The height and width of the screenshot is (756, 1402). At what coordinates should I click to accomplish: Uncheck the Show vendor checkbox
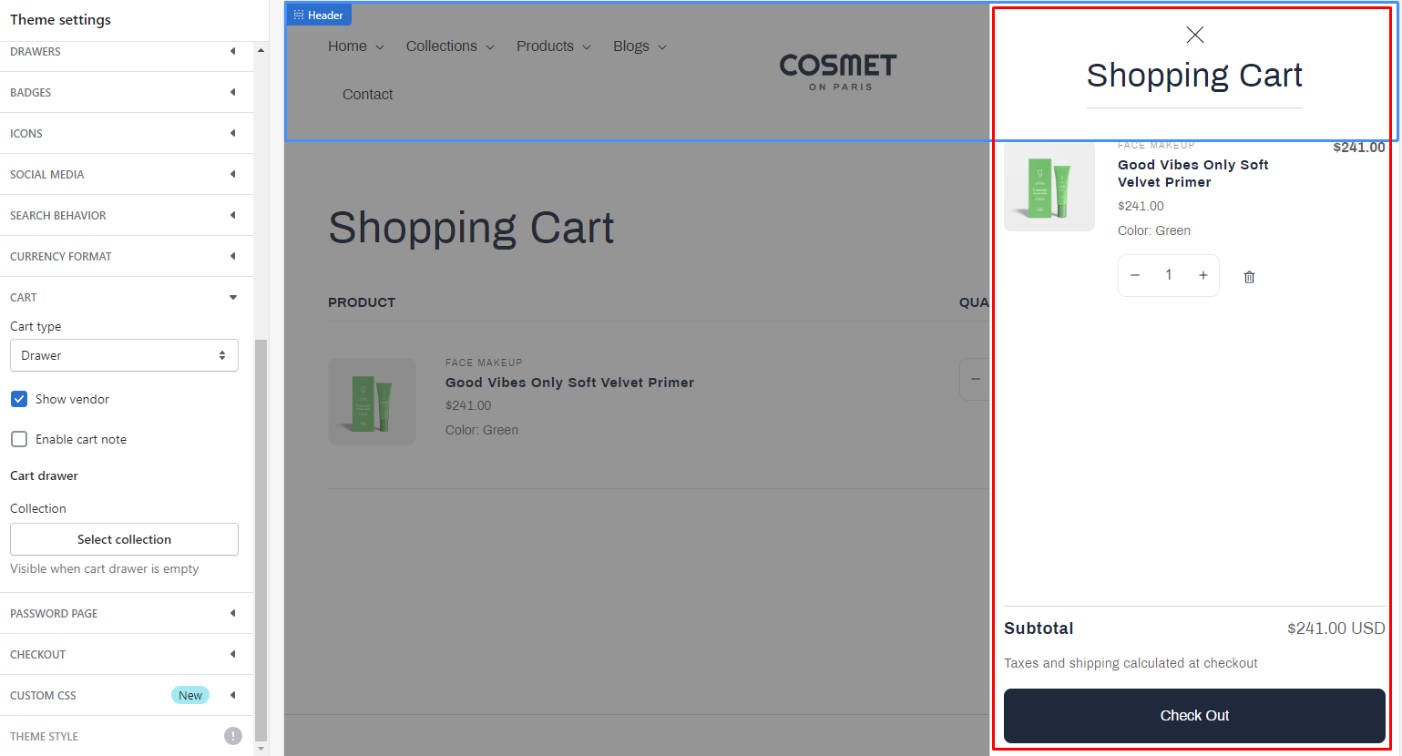point(19,399)
